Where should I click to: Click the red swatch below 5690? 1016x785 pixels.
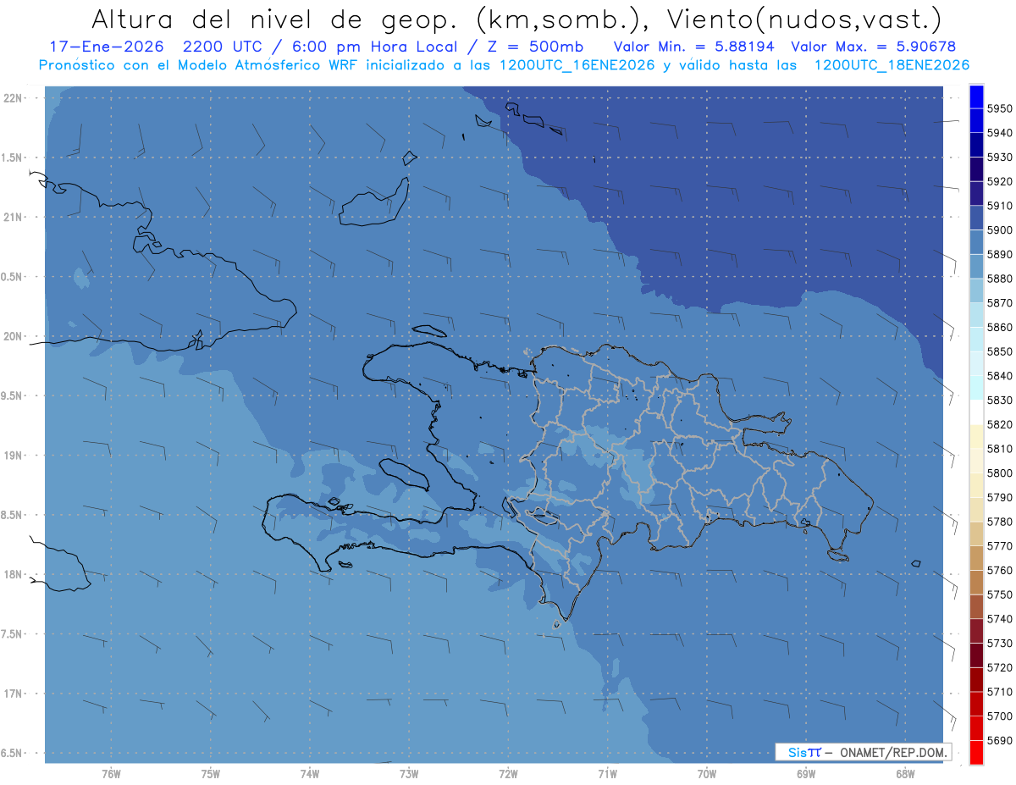coord(976,752)
